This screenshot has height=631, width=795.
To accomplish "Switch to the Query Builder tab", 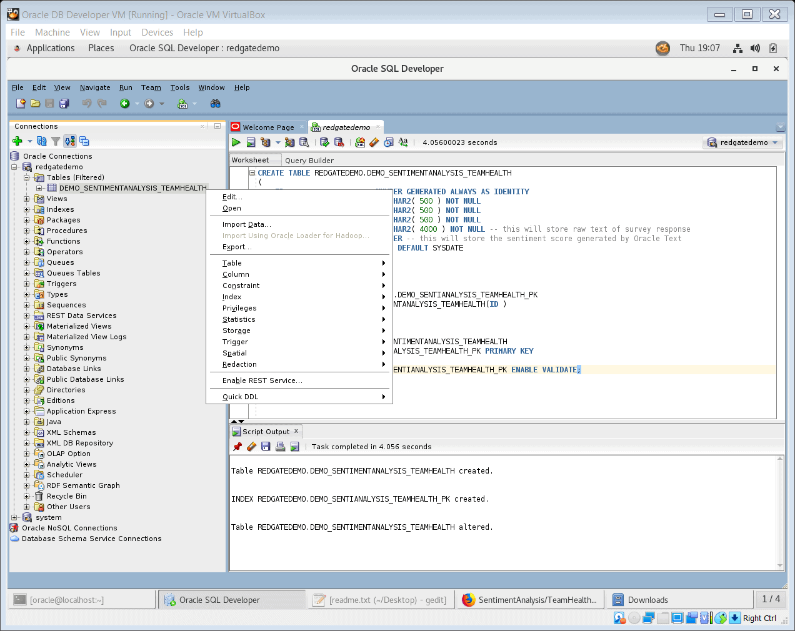I will tap(309, 160).
